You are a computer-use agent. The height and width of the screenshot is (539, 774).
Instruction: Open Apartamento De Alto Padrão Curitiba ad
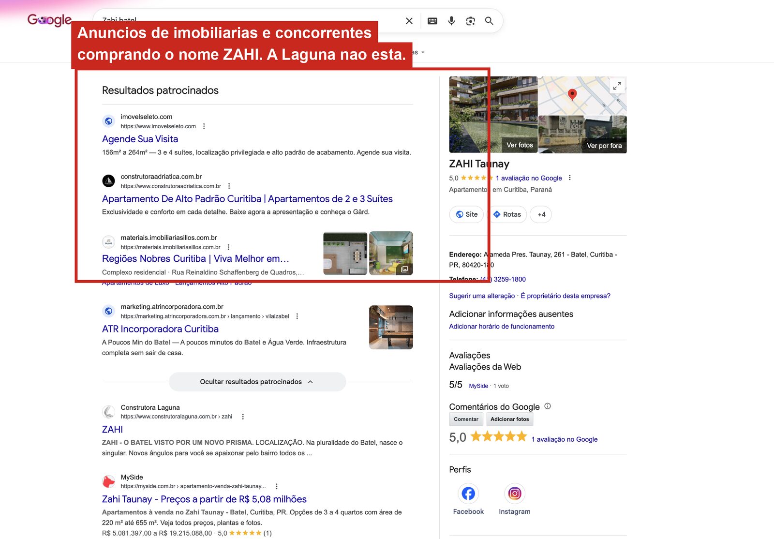(x=247, y=199)
